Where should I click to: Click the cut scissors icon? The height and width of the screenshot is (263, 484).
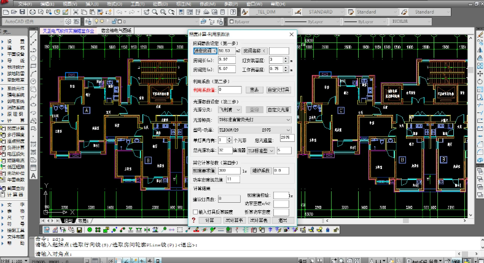(76, 12)
